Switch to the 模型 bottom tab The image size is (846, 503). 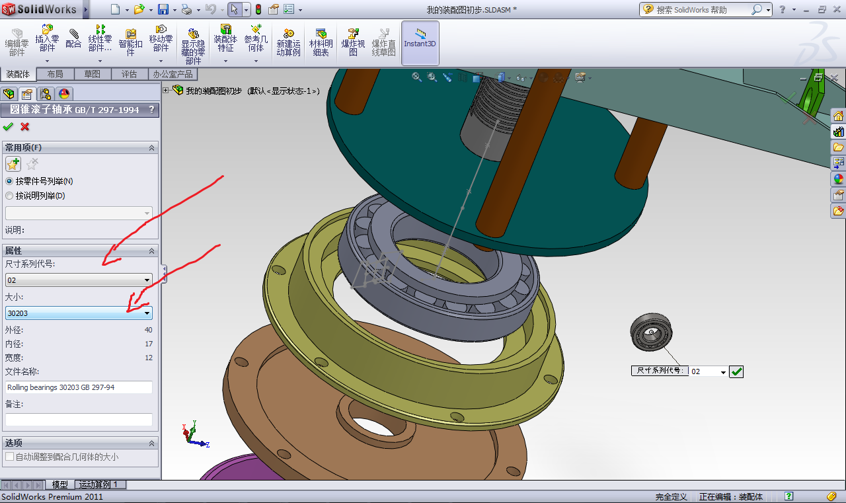pyautogui.click(x=59, y=484)
